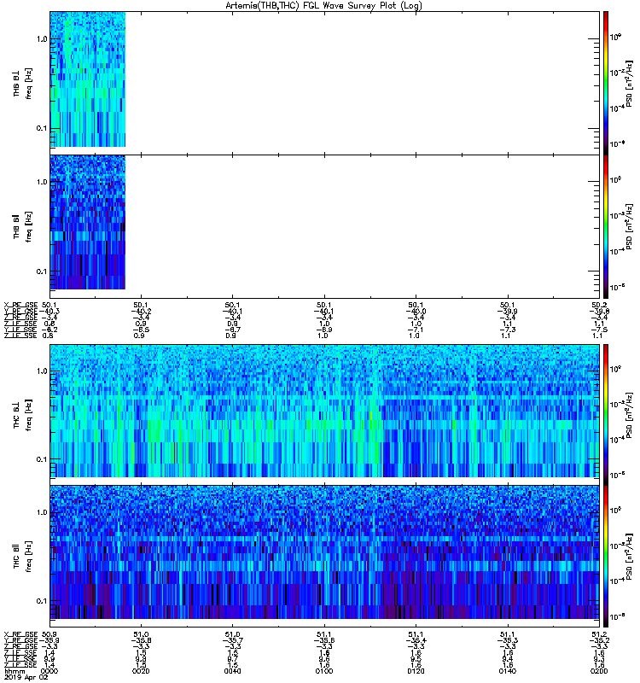640x683 pixels.
Task: Click the THC B-parallel freq [Hz] axis label
Action: pos(29,557)
